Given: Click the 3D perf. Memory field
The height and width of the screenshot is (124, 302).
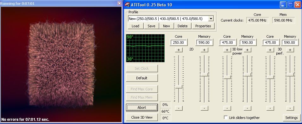Looking at the screenshot, I should coord(290,42).
